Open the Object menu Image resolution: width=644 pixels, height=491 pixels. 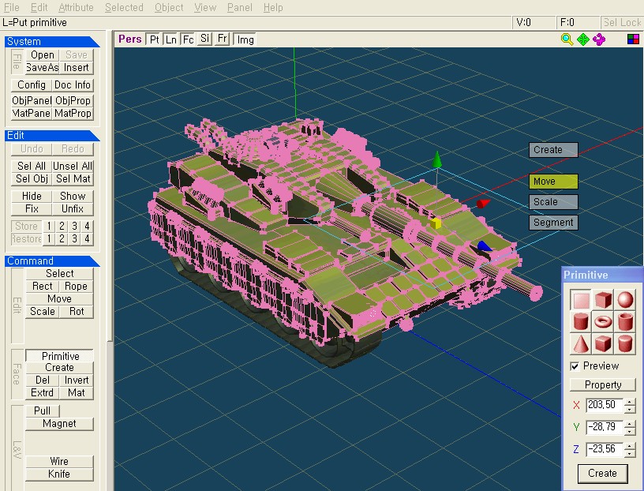point(169,7)
